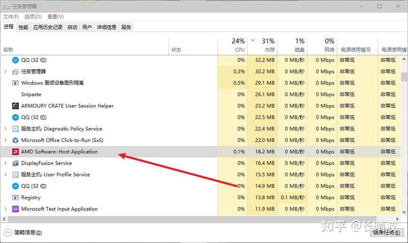Viewport: 408px width, 243px height.
Task: Click the QQ icon in the 14.9 MB row
Action: 16,186
